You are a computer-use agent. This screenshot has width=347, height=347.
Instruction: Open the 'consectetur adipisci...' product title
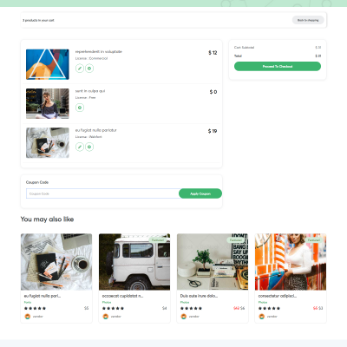pyautogui.click(x=278, y=296)
